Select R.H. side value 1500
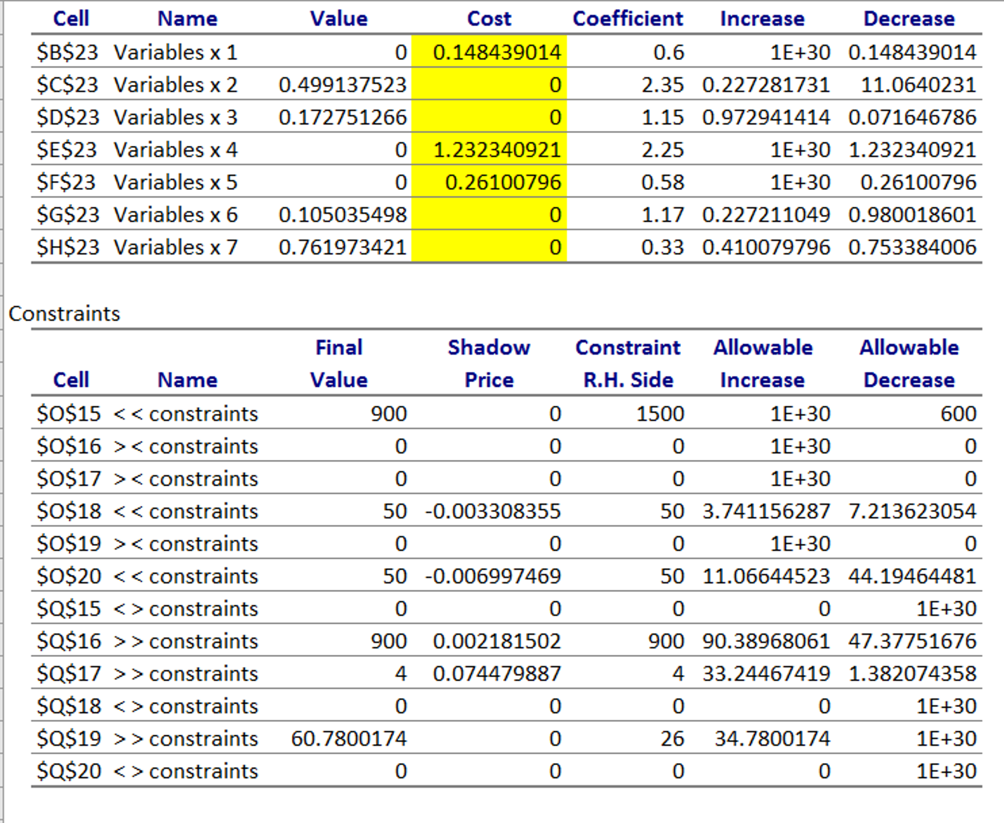Image resolution: width=1004 pixels, height=823 pixels. 660,414
